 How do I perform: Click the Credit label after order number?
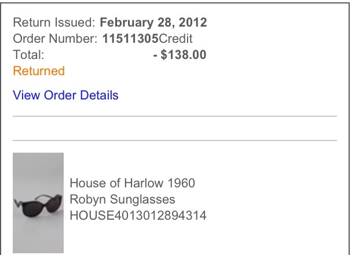coord(175,38)
